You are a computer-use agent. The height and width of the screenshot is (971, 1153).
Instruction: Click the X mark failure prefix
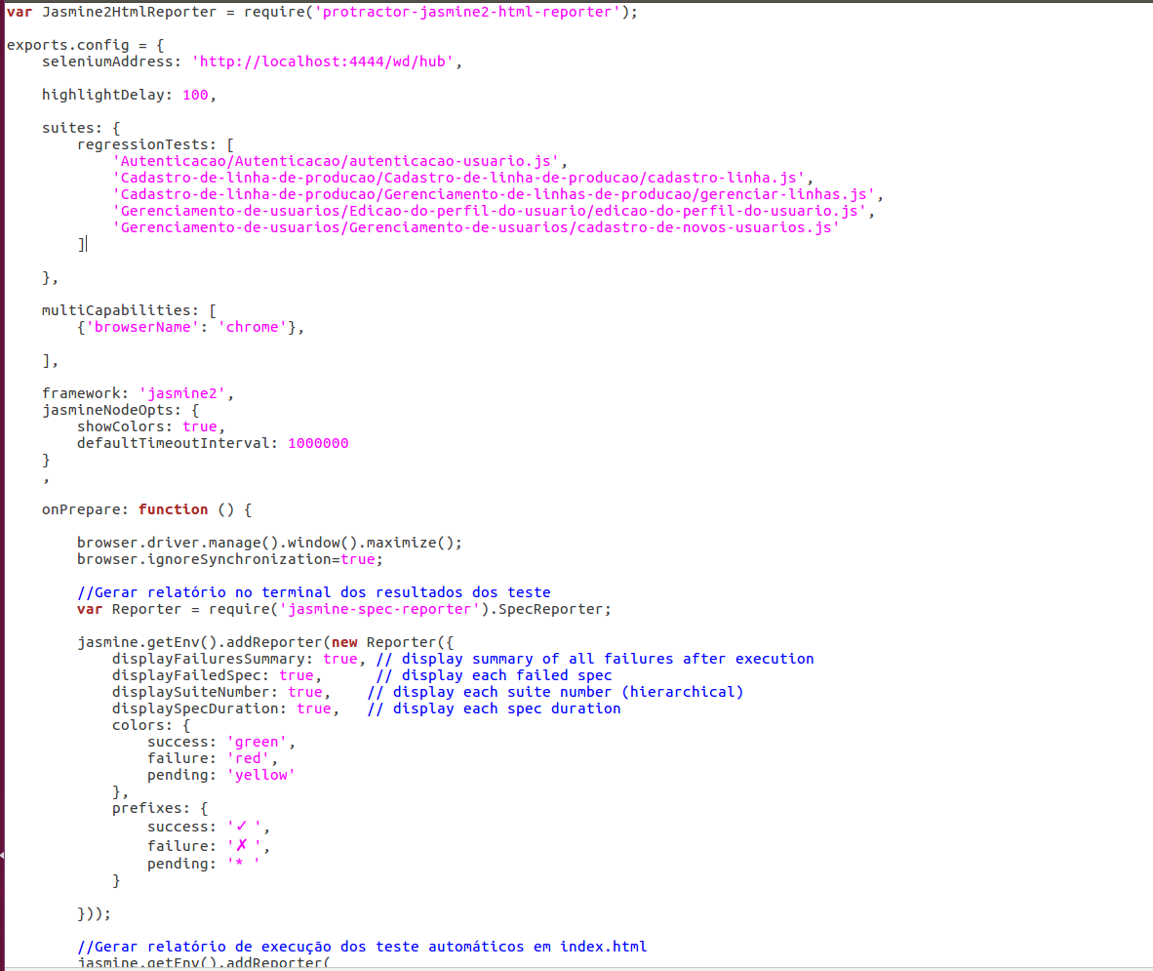click(242, 845)
